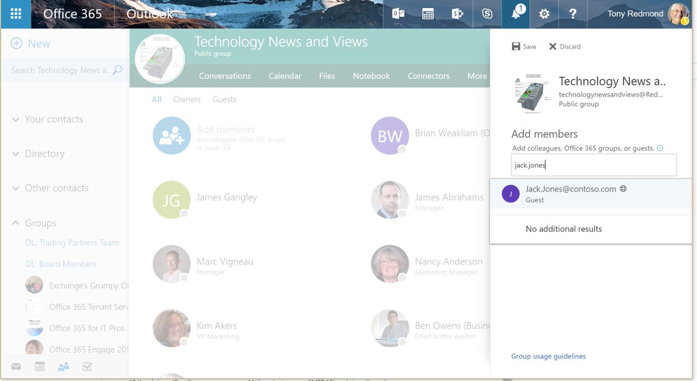Switch to Calendar module icon
Image resolution: width=697 pixels, height=381 pixels.
(39, 367)
